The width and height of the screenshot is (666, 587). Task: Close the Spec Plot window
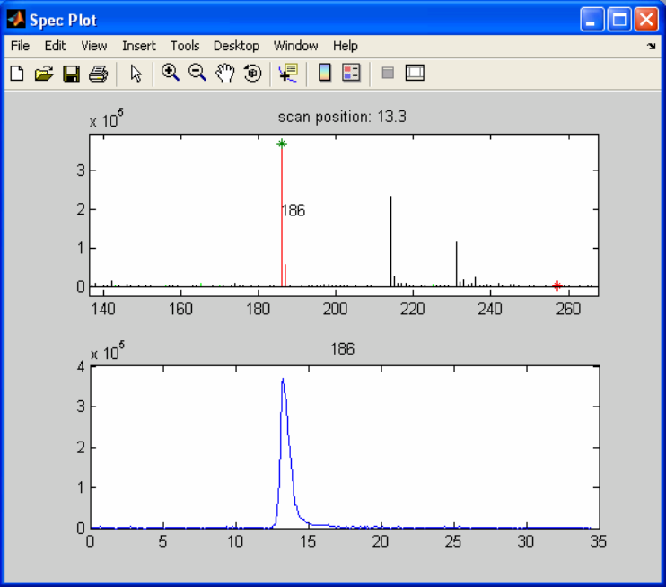tap(646, 20)
